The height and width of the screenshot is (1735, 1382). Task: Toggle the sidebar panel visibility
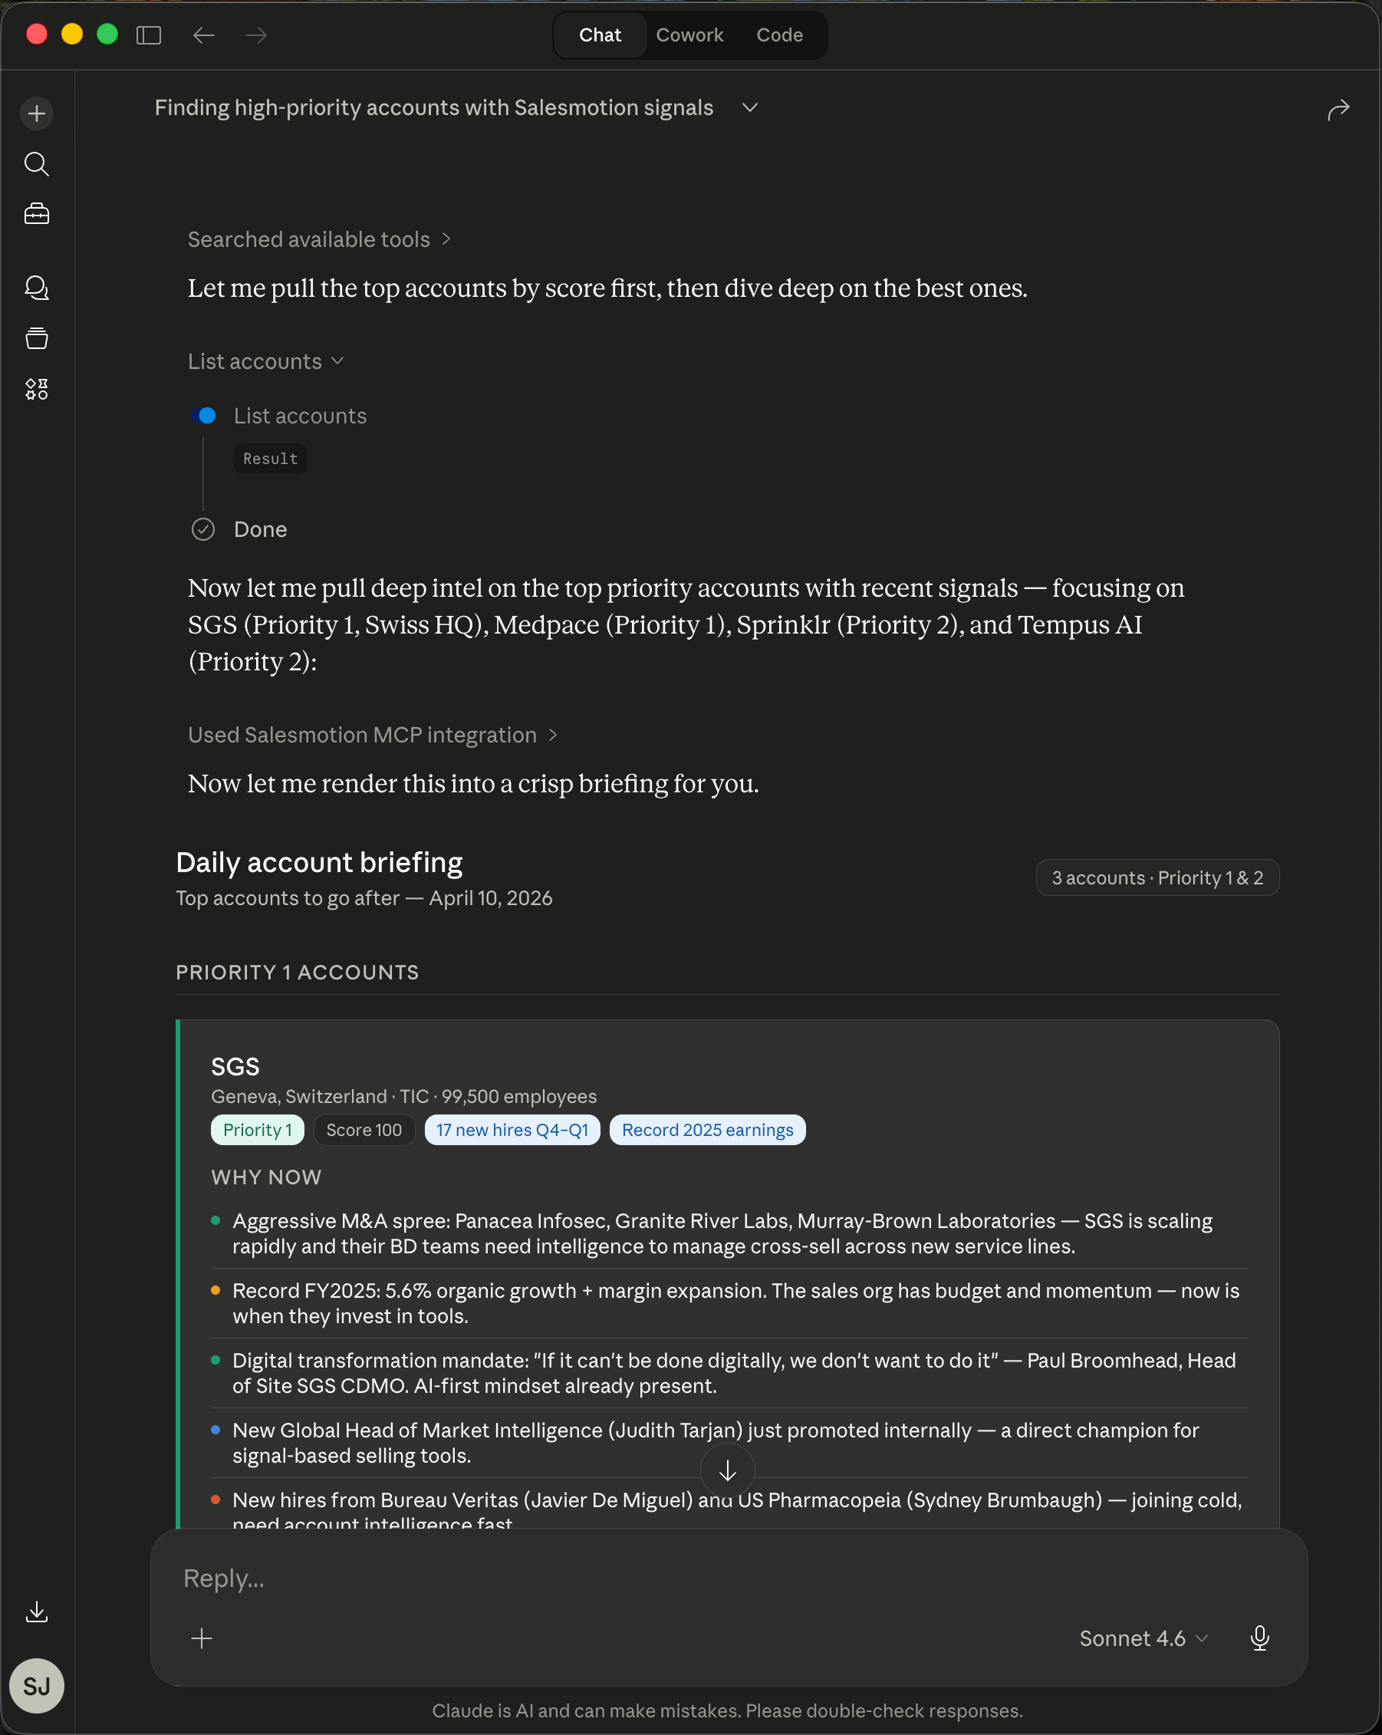(149, 35)
